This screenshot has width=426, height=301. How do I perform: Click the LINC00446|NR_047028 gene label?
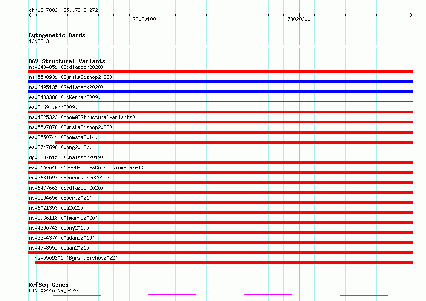coord(56,290)
